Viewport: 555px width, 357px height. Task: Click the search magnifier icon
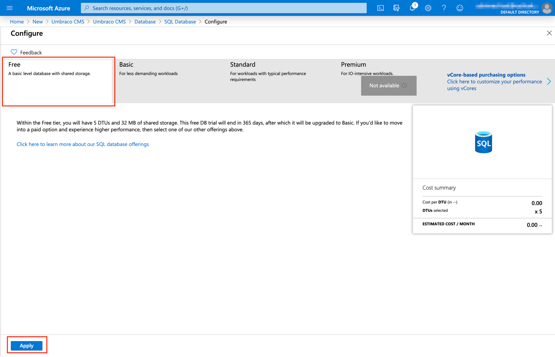tap(87, 8)
